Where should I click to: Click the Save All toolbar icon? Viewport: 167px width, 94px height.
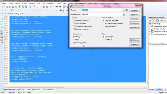tap(23, 7)
